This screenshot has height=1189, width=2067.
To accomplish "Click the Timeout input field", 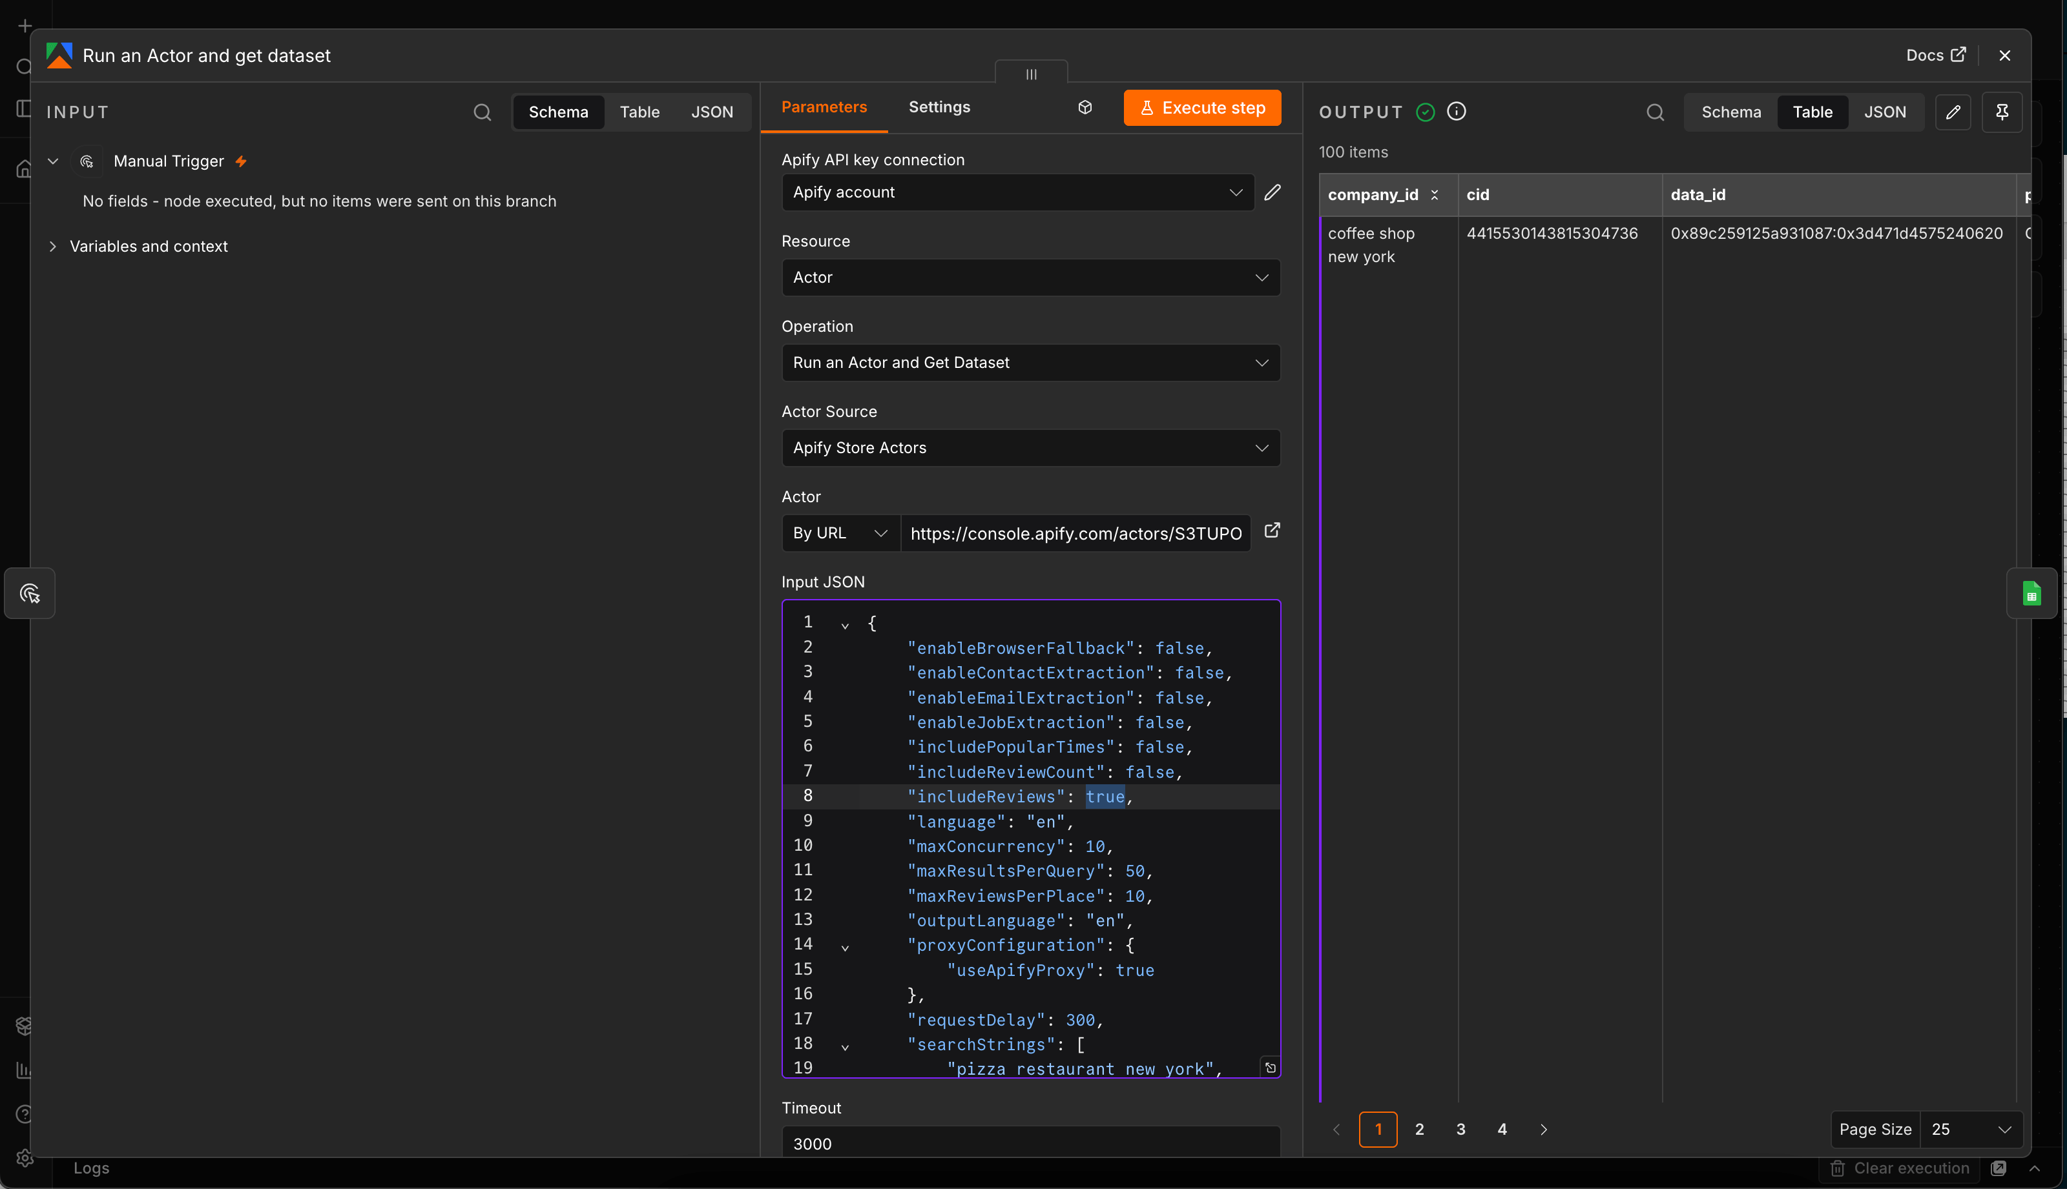I will coord(1030,1142).
